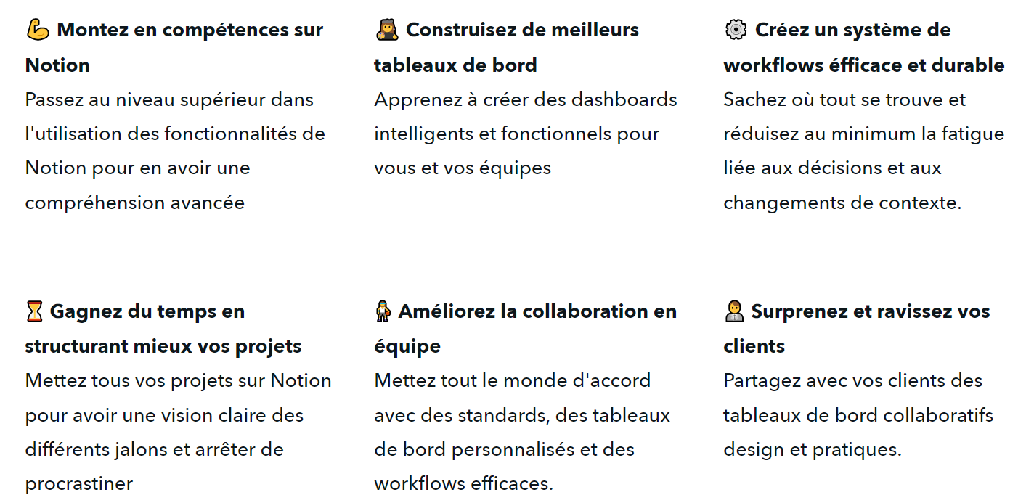Click heading Surprenez et ravissez vos clients
The height and width of the screenshot is (503, 1026).
(x=857, y=329)
